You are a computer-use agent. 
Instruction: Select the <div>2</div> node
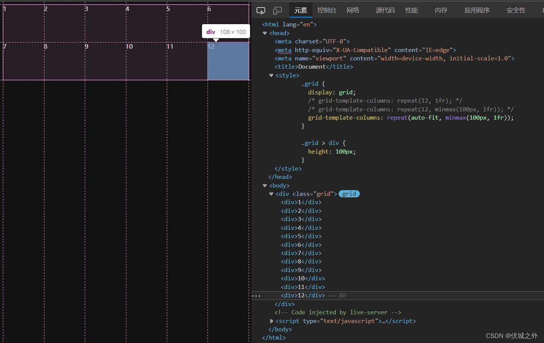point(301,211)
